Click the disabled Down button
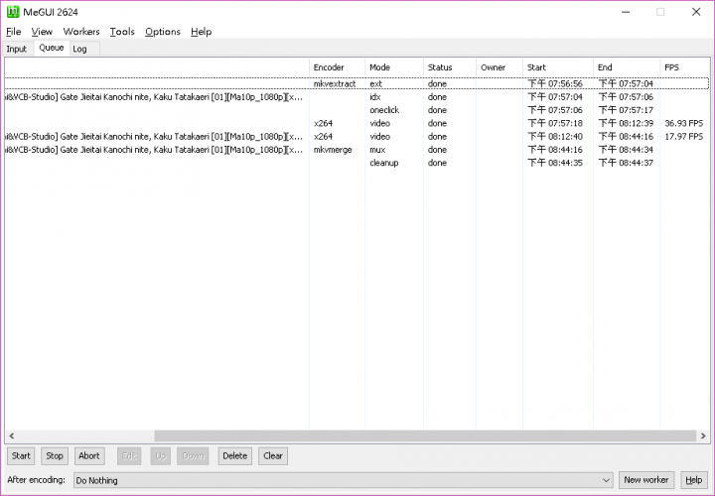 pos(194,456)
